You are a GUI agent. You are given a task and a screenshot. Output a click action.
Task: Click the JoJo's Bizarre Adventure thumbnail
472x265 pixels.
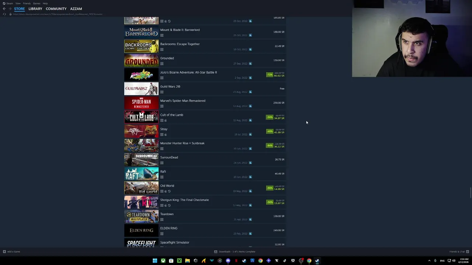pyautogui.click(x=141, y=75)
